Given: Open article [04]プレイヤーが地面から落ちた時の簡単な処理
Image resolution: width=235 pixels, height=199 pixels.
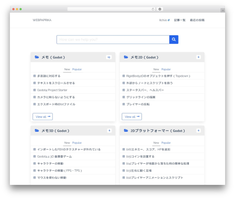Looking at the screenshot, I should 157,163.
